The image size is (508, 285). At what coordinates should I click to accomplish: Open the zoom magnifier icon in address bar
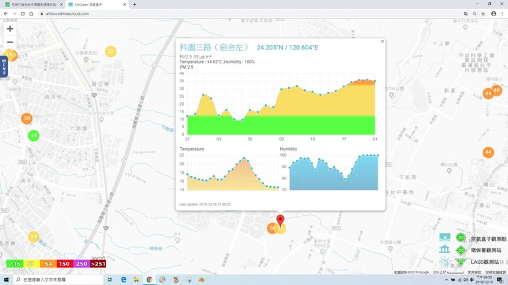(x=474, y=13)
